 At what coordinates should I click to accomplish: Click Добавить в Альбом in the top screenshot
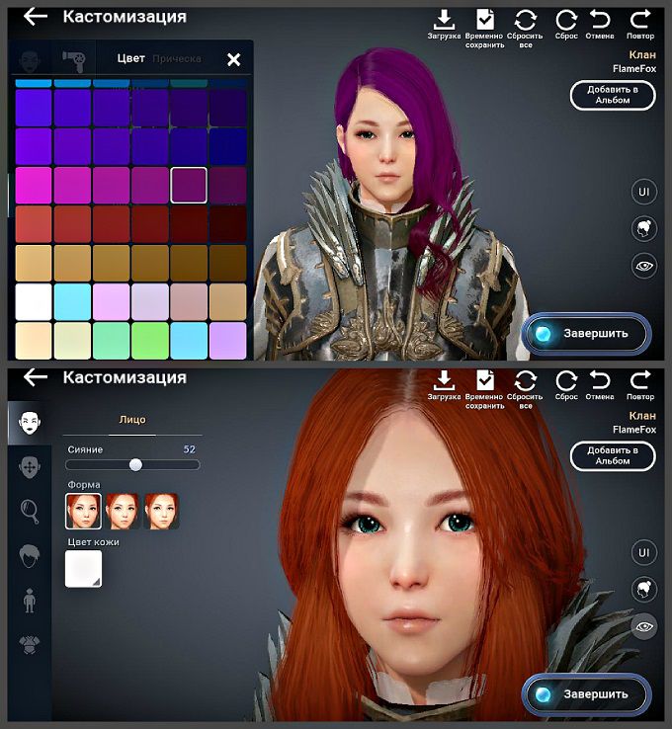point(613,95)
